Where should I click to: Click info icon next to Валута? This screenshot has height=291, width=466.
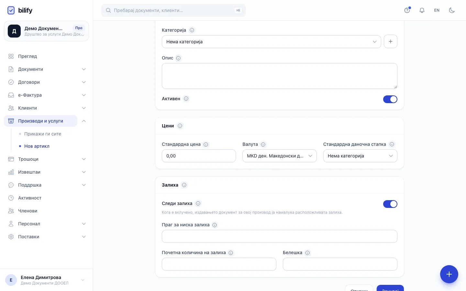pyautogui.click(x=263, y=145)
